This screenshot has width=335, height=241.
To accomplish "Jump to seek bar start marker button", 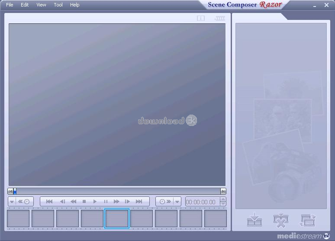I will [10, 191].
